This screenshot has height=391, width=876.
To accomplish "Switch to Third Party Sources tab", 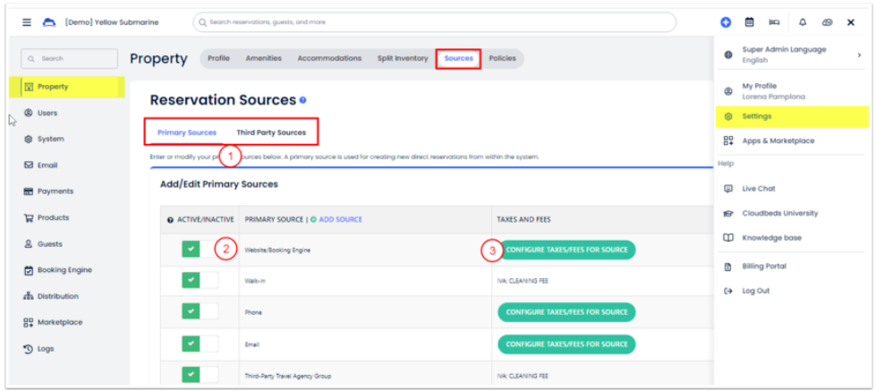I will point(270,132).
